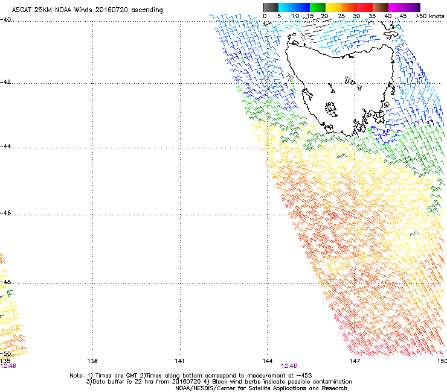Click the cyan 5-10 knots color segment

point(286,7)
